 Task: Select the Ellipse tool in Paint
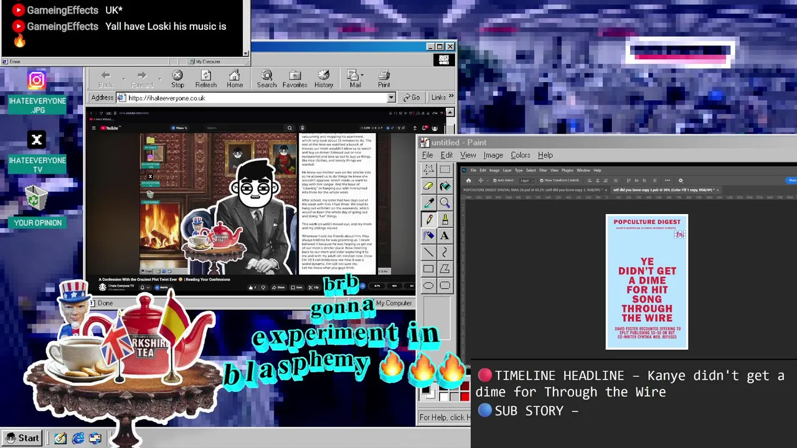(x=428, y=286)
